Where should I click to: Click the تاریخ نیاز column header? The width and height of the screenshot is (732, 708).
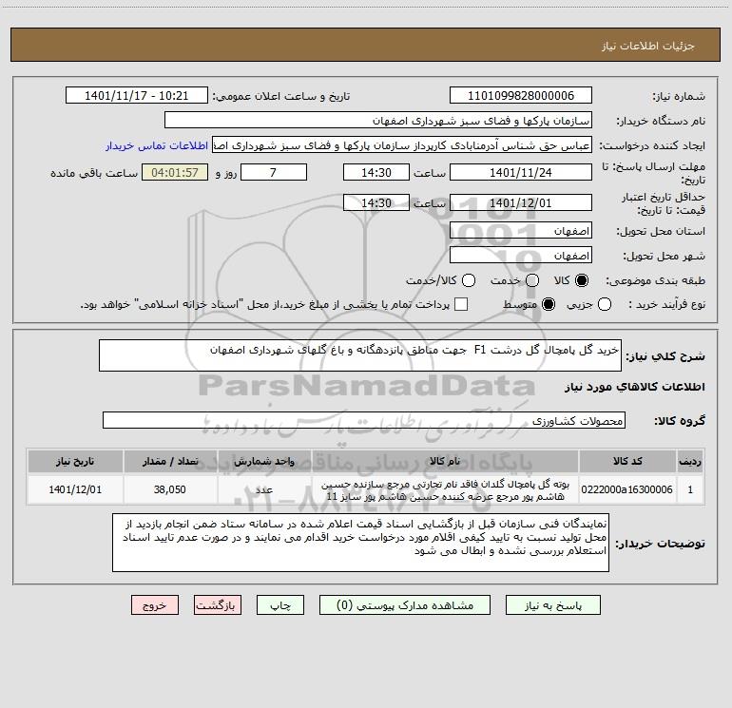coord(75,461)
